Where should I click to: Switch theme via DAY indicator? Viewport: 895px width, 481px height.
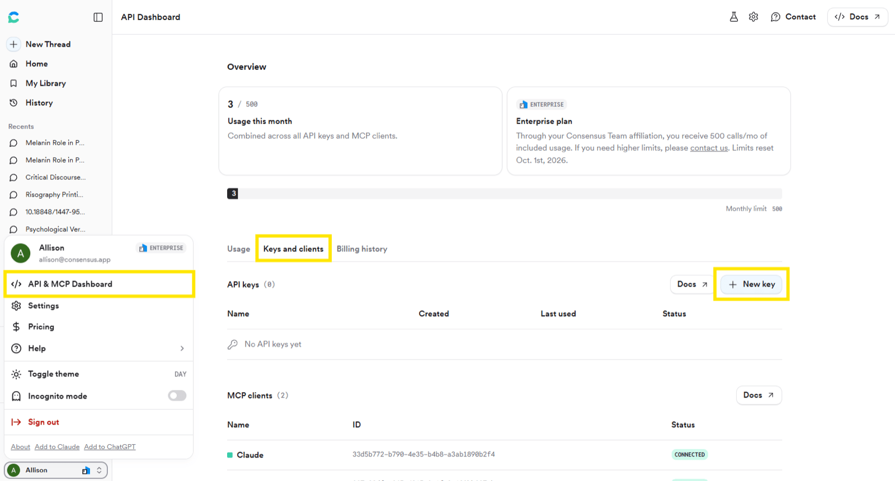click(x=180, y=374)
